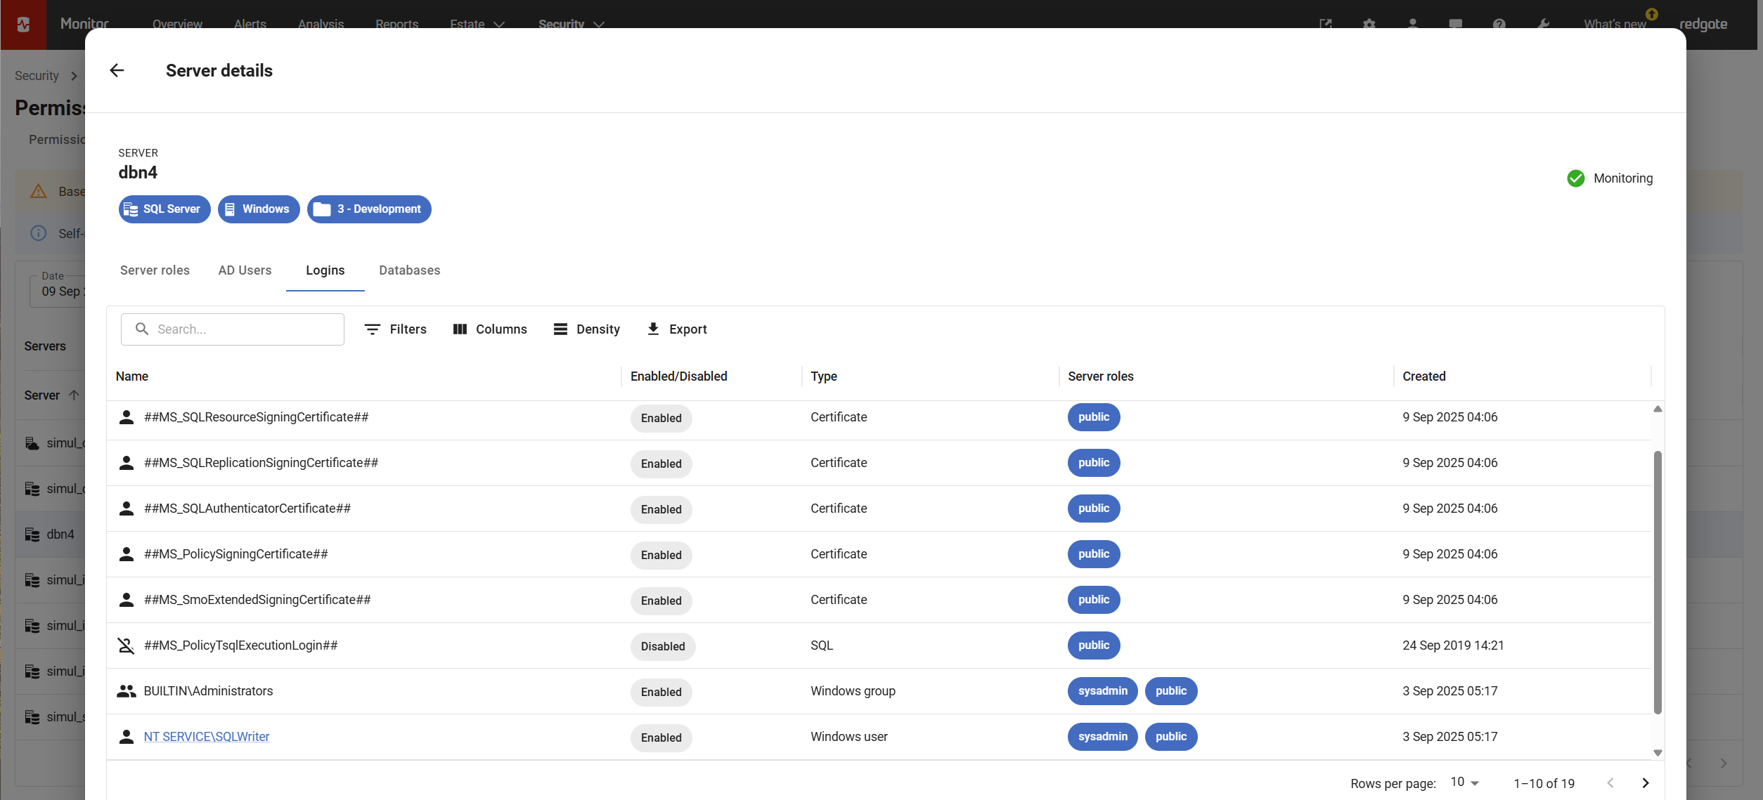Screen dimensions: 1763x800
Task: Open the AD Users tab
Action: pos(245,270)
